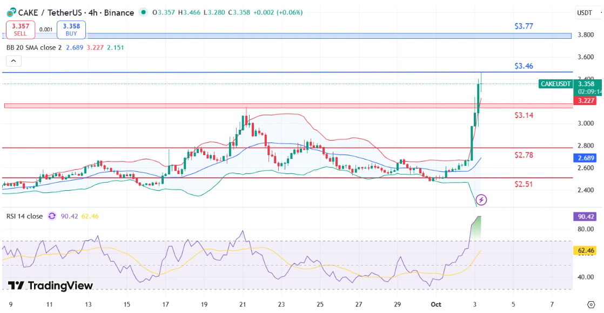
Task: Open chart settings hexagon icon
Action: [591, 304]
